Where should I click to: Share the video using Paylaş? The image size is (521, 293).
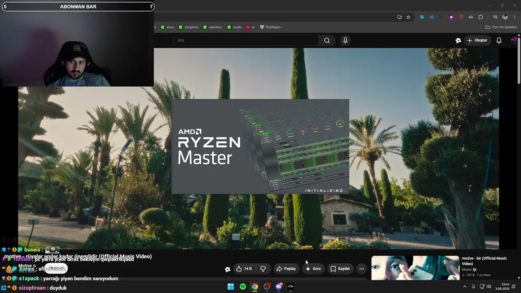coord(286,269)
